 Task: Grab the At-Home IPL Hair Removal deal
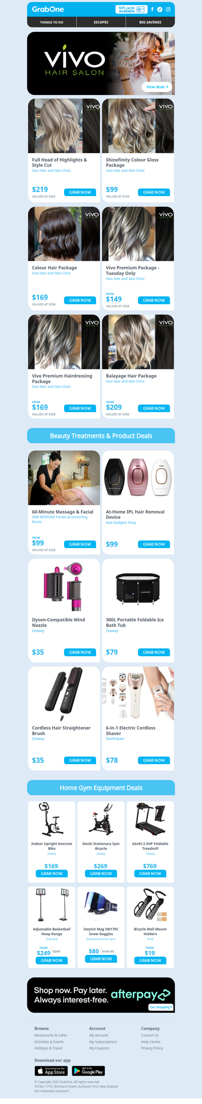tap(154, 544)
